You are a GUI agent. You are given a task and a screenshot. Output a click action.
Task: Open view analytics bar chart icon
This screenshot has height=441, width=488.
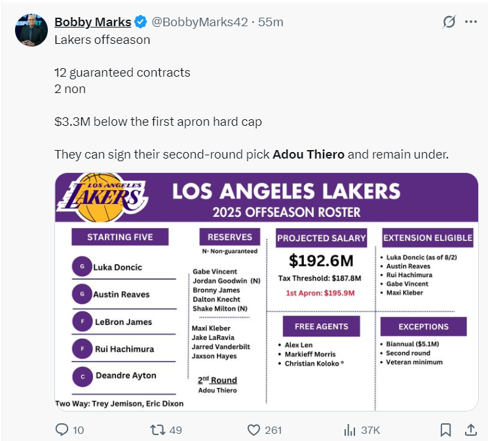pyautogui.click(x=350, y=430)
